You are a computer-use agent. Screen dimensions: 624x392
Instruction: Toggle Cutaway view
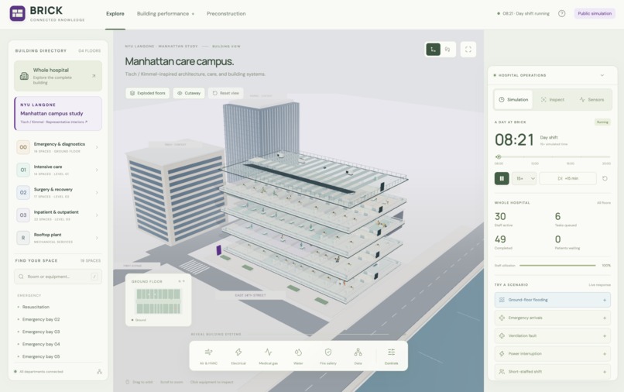(189, 93)
